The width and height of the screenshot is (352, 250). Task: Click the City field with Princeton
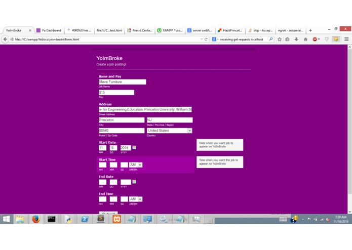[x=122, y=120]
